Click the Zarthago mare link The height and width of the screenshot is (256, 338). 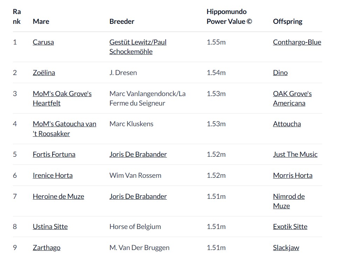point(46,248)
